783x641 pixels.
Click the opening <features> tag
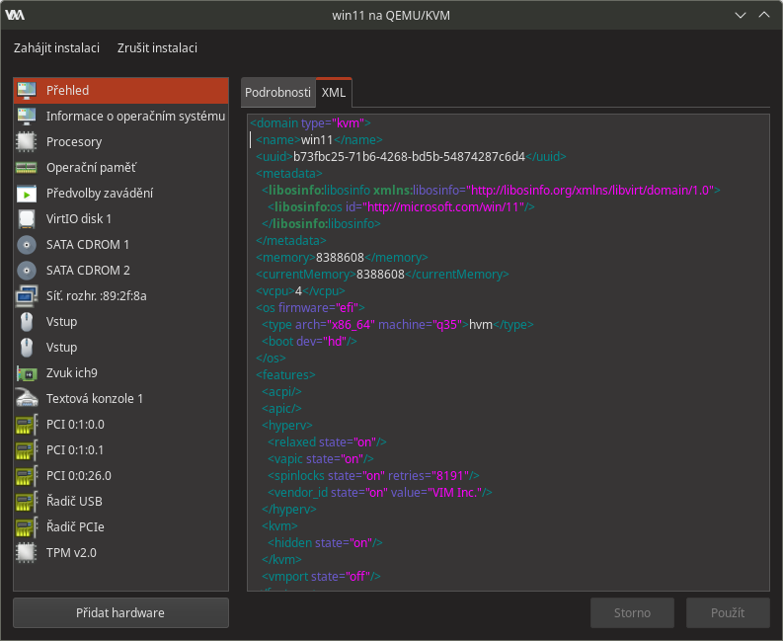tap(285, 374)
